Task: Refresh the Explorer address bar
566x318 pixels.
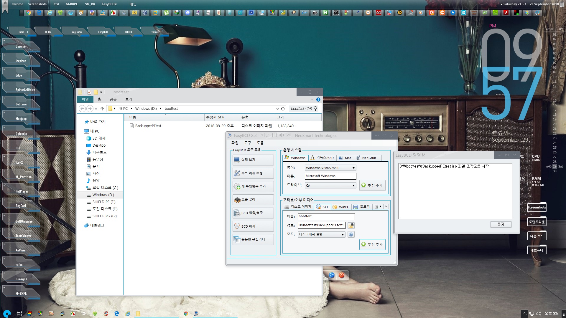Action: pos(283,109)
